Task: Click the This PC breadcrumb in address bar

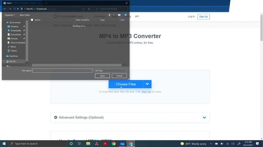Action: (30, 9)
